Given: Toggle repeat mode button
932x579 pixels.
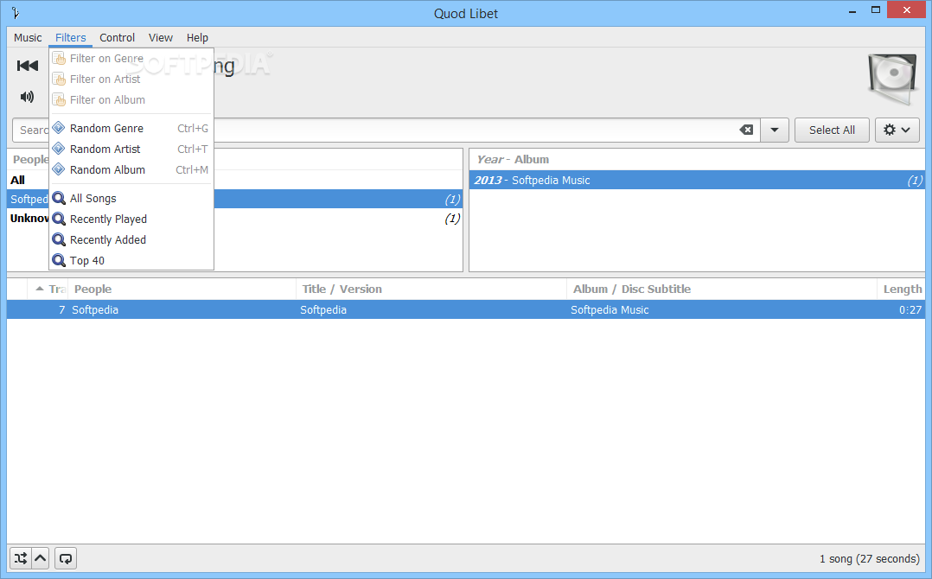Looking at the screenshot, I should click(66, 558).
